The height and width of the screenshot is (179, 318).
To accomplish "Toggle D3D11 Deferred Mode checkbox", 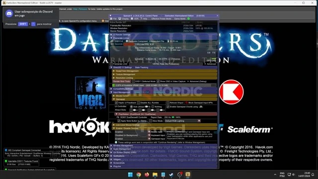I will 134,82.
